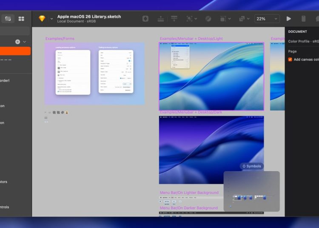Add a new page with plus icon
The width and height of the screenshot is (319, 228).
[x=17, y=42]
